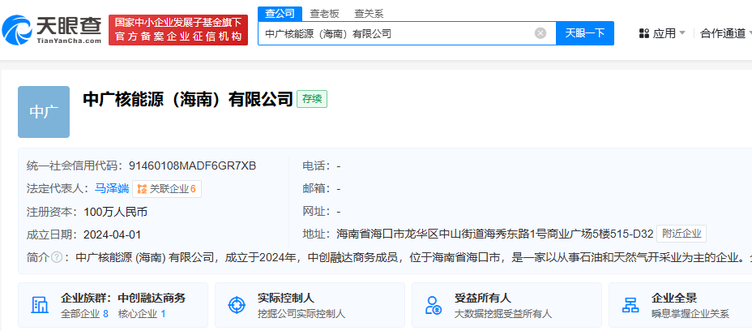Click 挖掘公司实际控制人 description
This screenshot has height=331, width=752.
[301, 314]
